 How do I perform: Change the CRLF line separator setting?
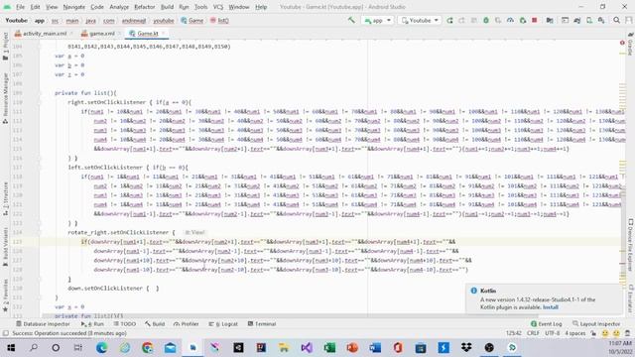[533, 333]
